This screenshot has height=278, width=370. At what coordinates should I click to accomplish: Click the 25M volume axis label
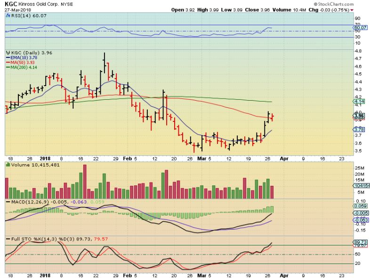(359, 168)
